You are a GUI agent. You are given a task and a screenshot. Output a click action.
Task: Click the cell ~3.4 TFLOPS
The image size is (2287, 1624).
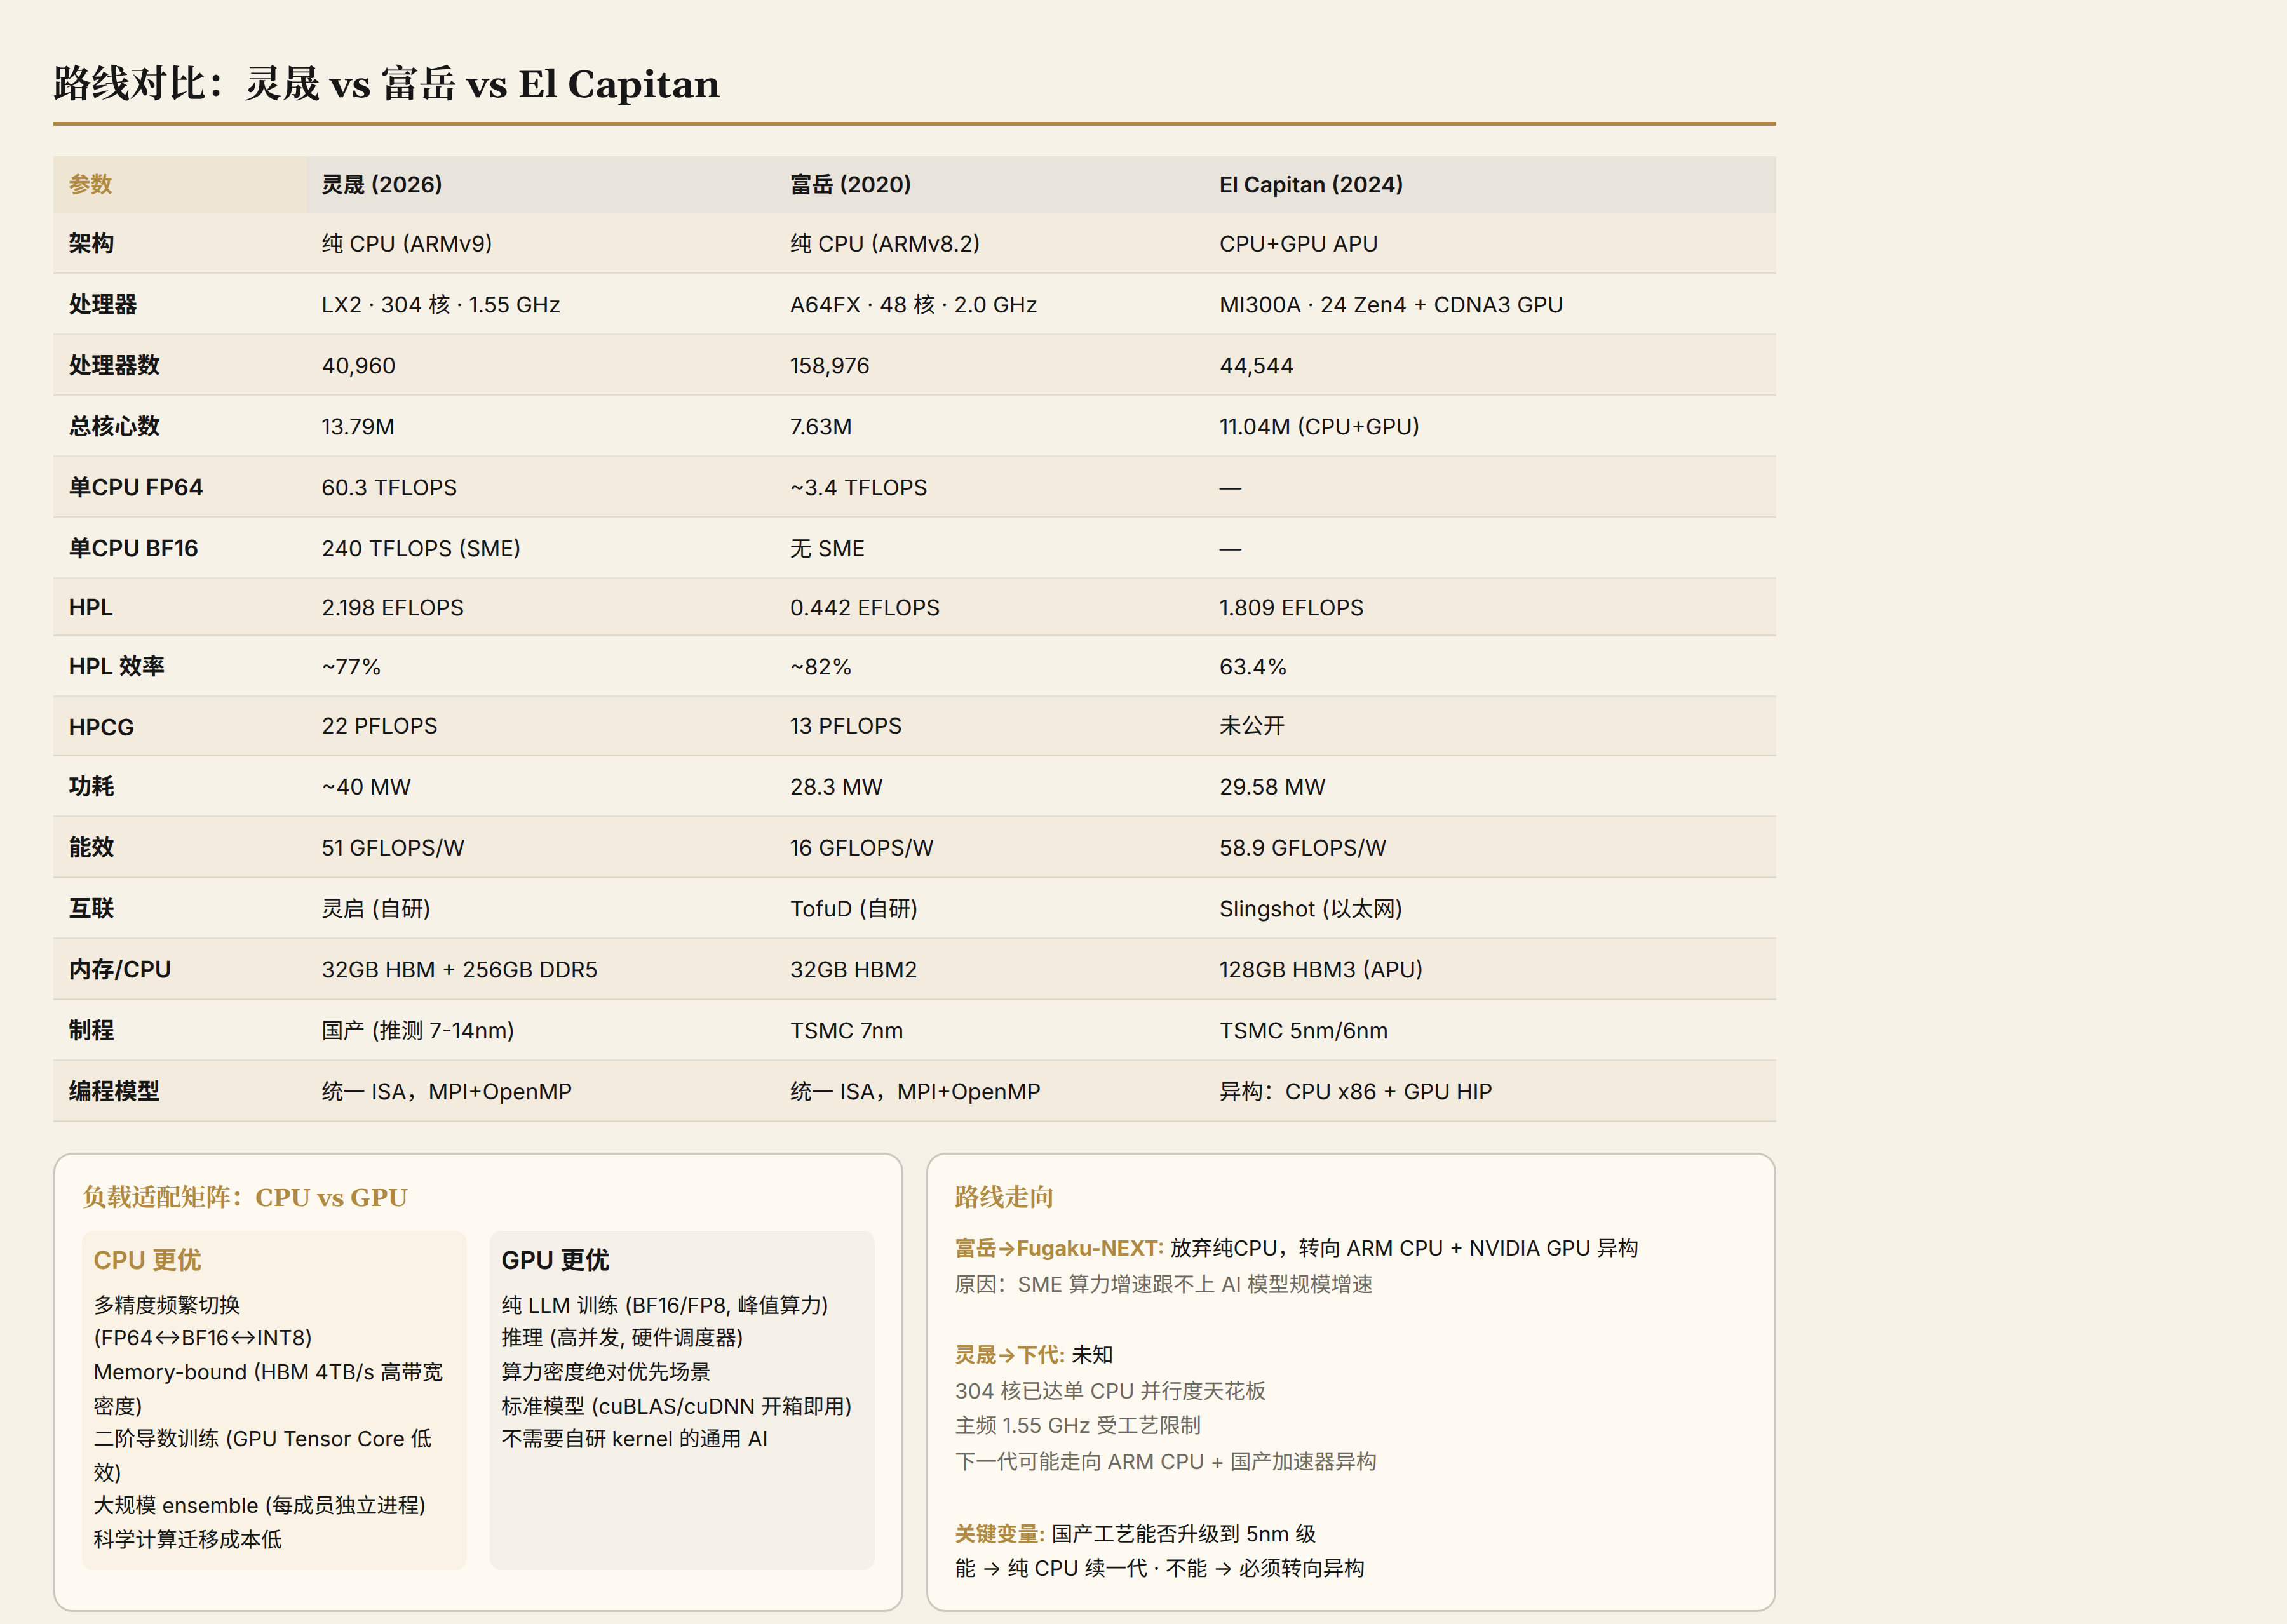[x=858, y=488]
